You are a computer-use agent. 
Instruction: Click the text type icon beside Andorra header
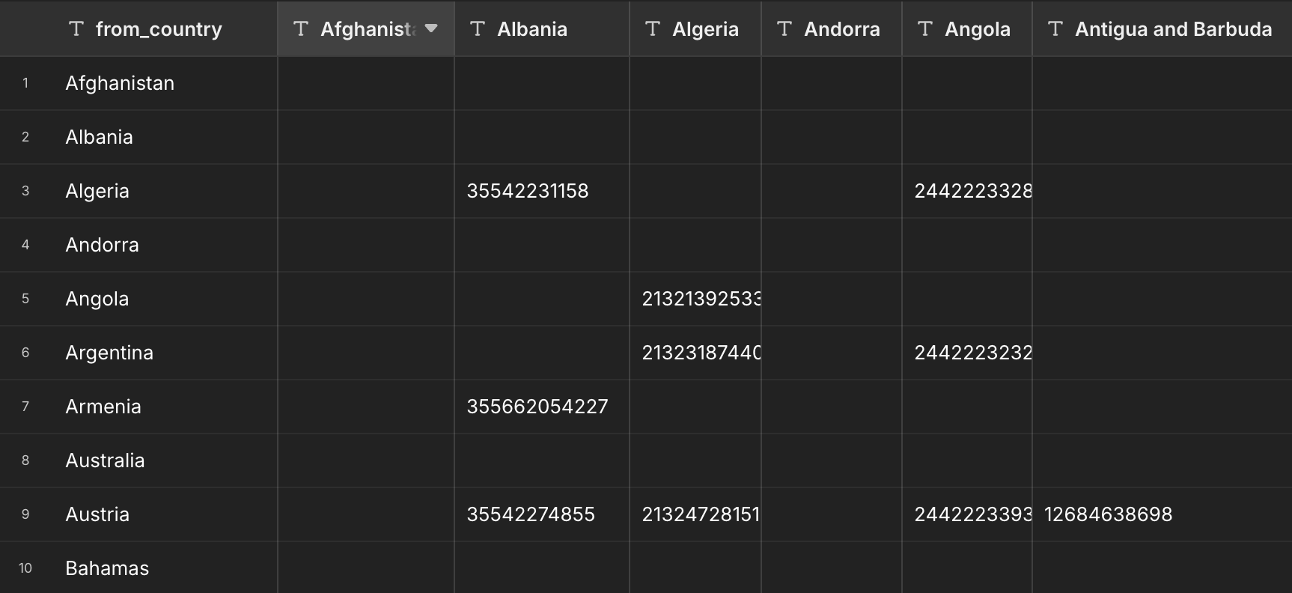coord(784,29)
